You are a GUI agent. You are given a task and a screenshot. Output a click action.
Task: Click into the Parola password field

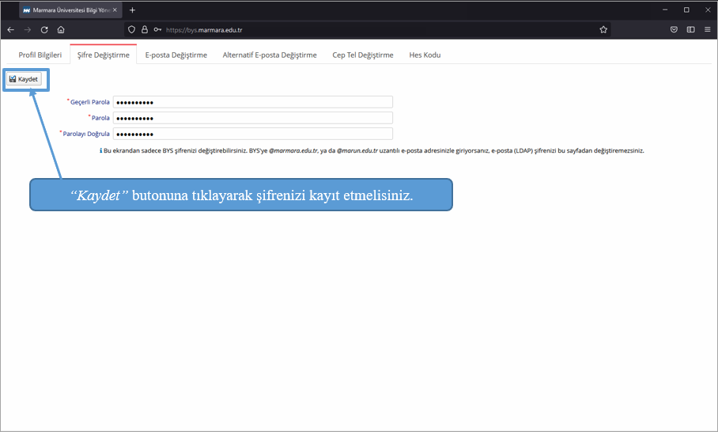click(x=253, y=118)
